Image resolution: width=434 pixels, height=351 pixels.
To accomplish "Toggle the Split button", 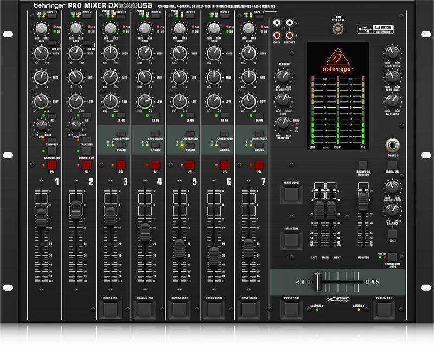I will (x=392, y=234).
